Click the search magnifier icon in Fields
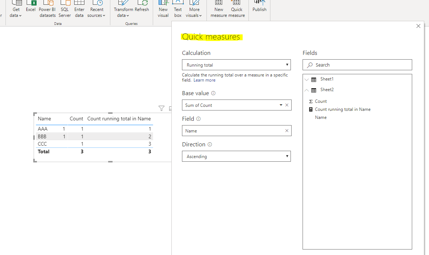This screenshot has height=255, width=429. point(310,65)
